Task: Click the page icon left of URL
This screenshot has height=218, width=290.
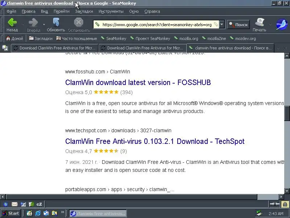Action: point(98,24)
